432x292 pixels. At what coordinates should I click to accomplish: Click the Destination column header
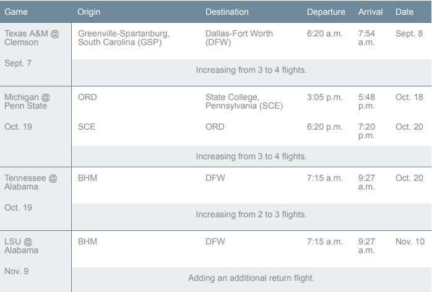227,12
